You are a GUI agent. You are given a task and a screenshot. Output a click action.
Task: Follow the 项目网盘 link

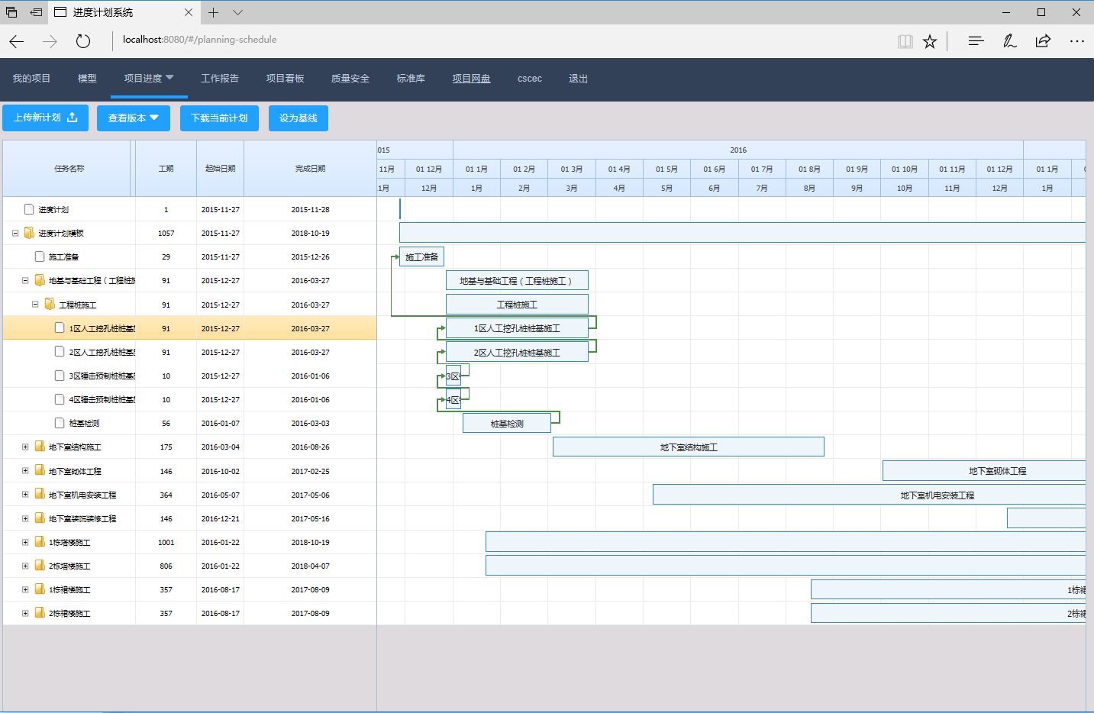pos(471,79)
